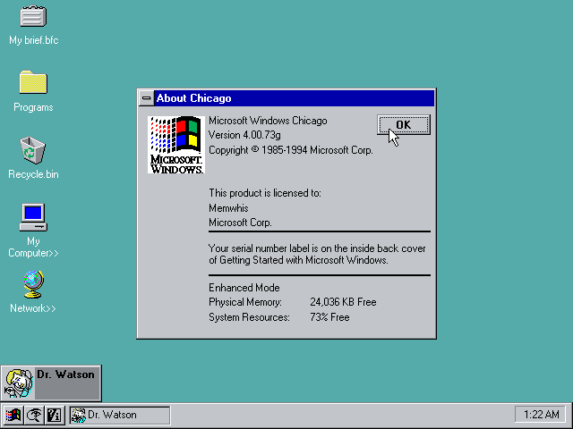Open the My brief.bfc briefcase icon
This screenshot has width=573, height=429.
pyautogui.click(x=33, y=17)
